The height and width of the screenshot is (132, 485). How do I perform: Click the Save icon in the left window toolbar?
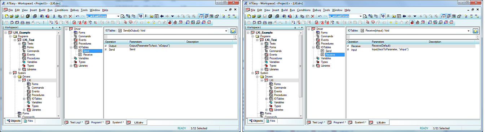point(22,16)
